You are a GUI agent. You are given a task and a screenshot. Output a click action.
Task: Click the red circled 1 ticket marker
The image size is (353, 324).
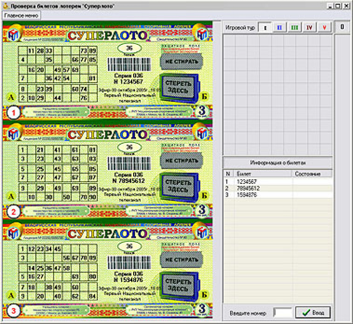(x=14, y=112)
